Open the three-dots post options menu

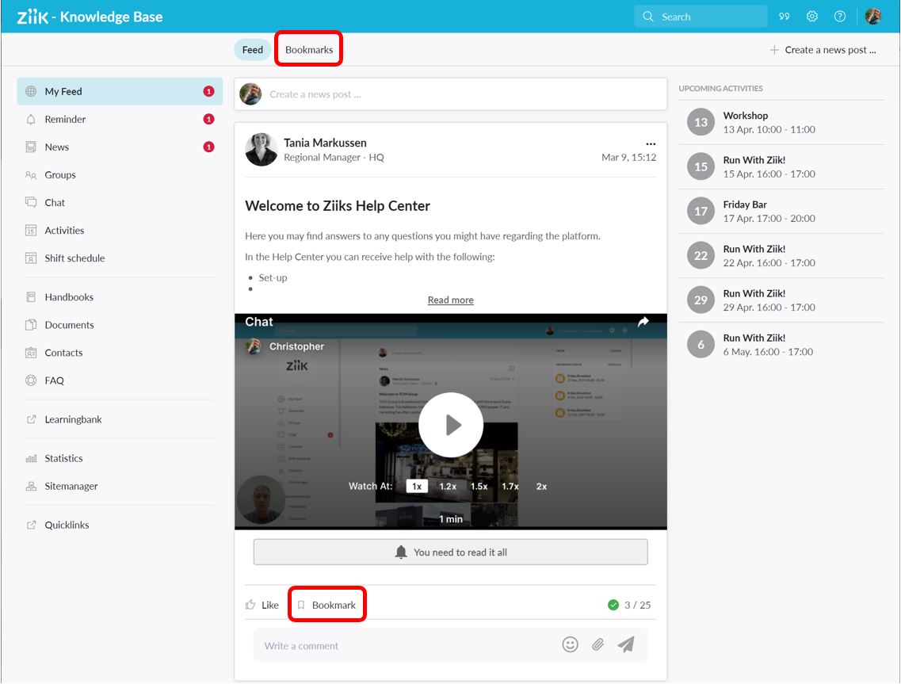(x=651, y=143)
